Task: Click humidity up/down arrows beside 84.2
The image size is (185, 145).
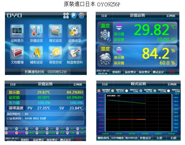Action: click(x=119, y=50)
